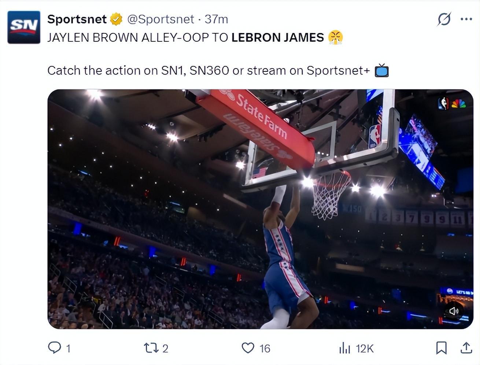The width and height of the screenshot is (480, 365).
Task: Open the repost arrows menu
Action: (x=150, y=348)
